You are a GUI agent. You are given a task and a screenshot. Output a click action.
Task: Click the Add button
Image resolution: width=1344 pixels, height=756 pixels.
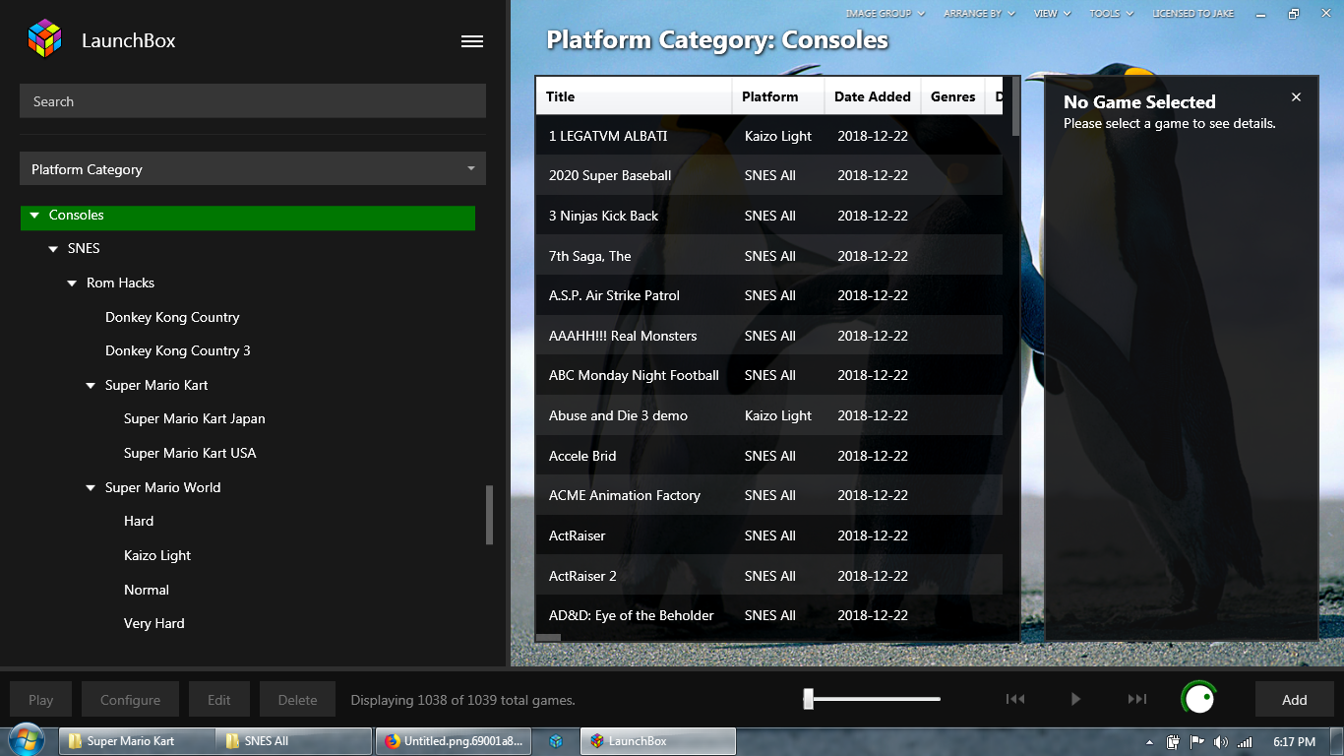pyautogui.click(x=1294, y=700)
